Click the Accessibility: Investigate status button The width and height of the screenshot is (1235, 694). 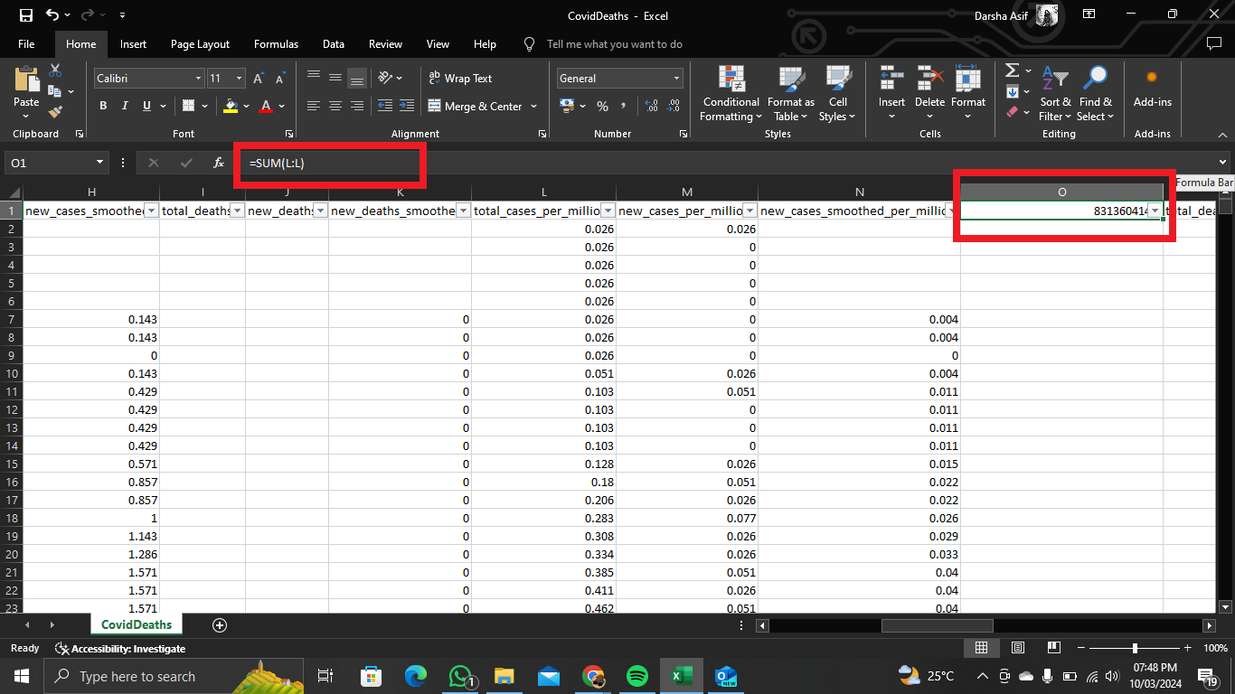[120, 649]
